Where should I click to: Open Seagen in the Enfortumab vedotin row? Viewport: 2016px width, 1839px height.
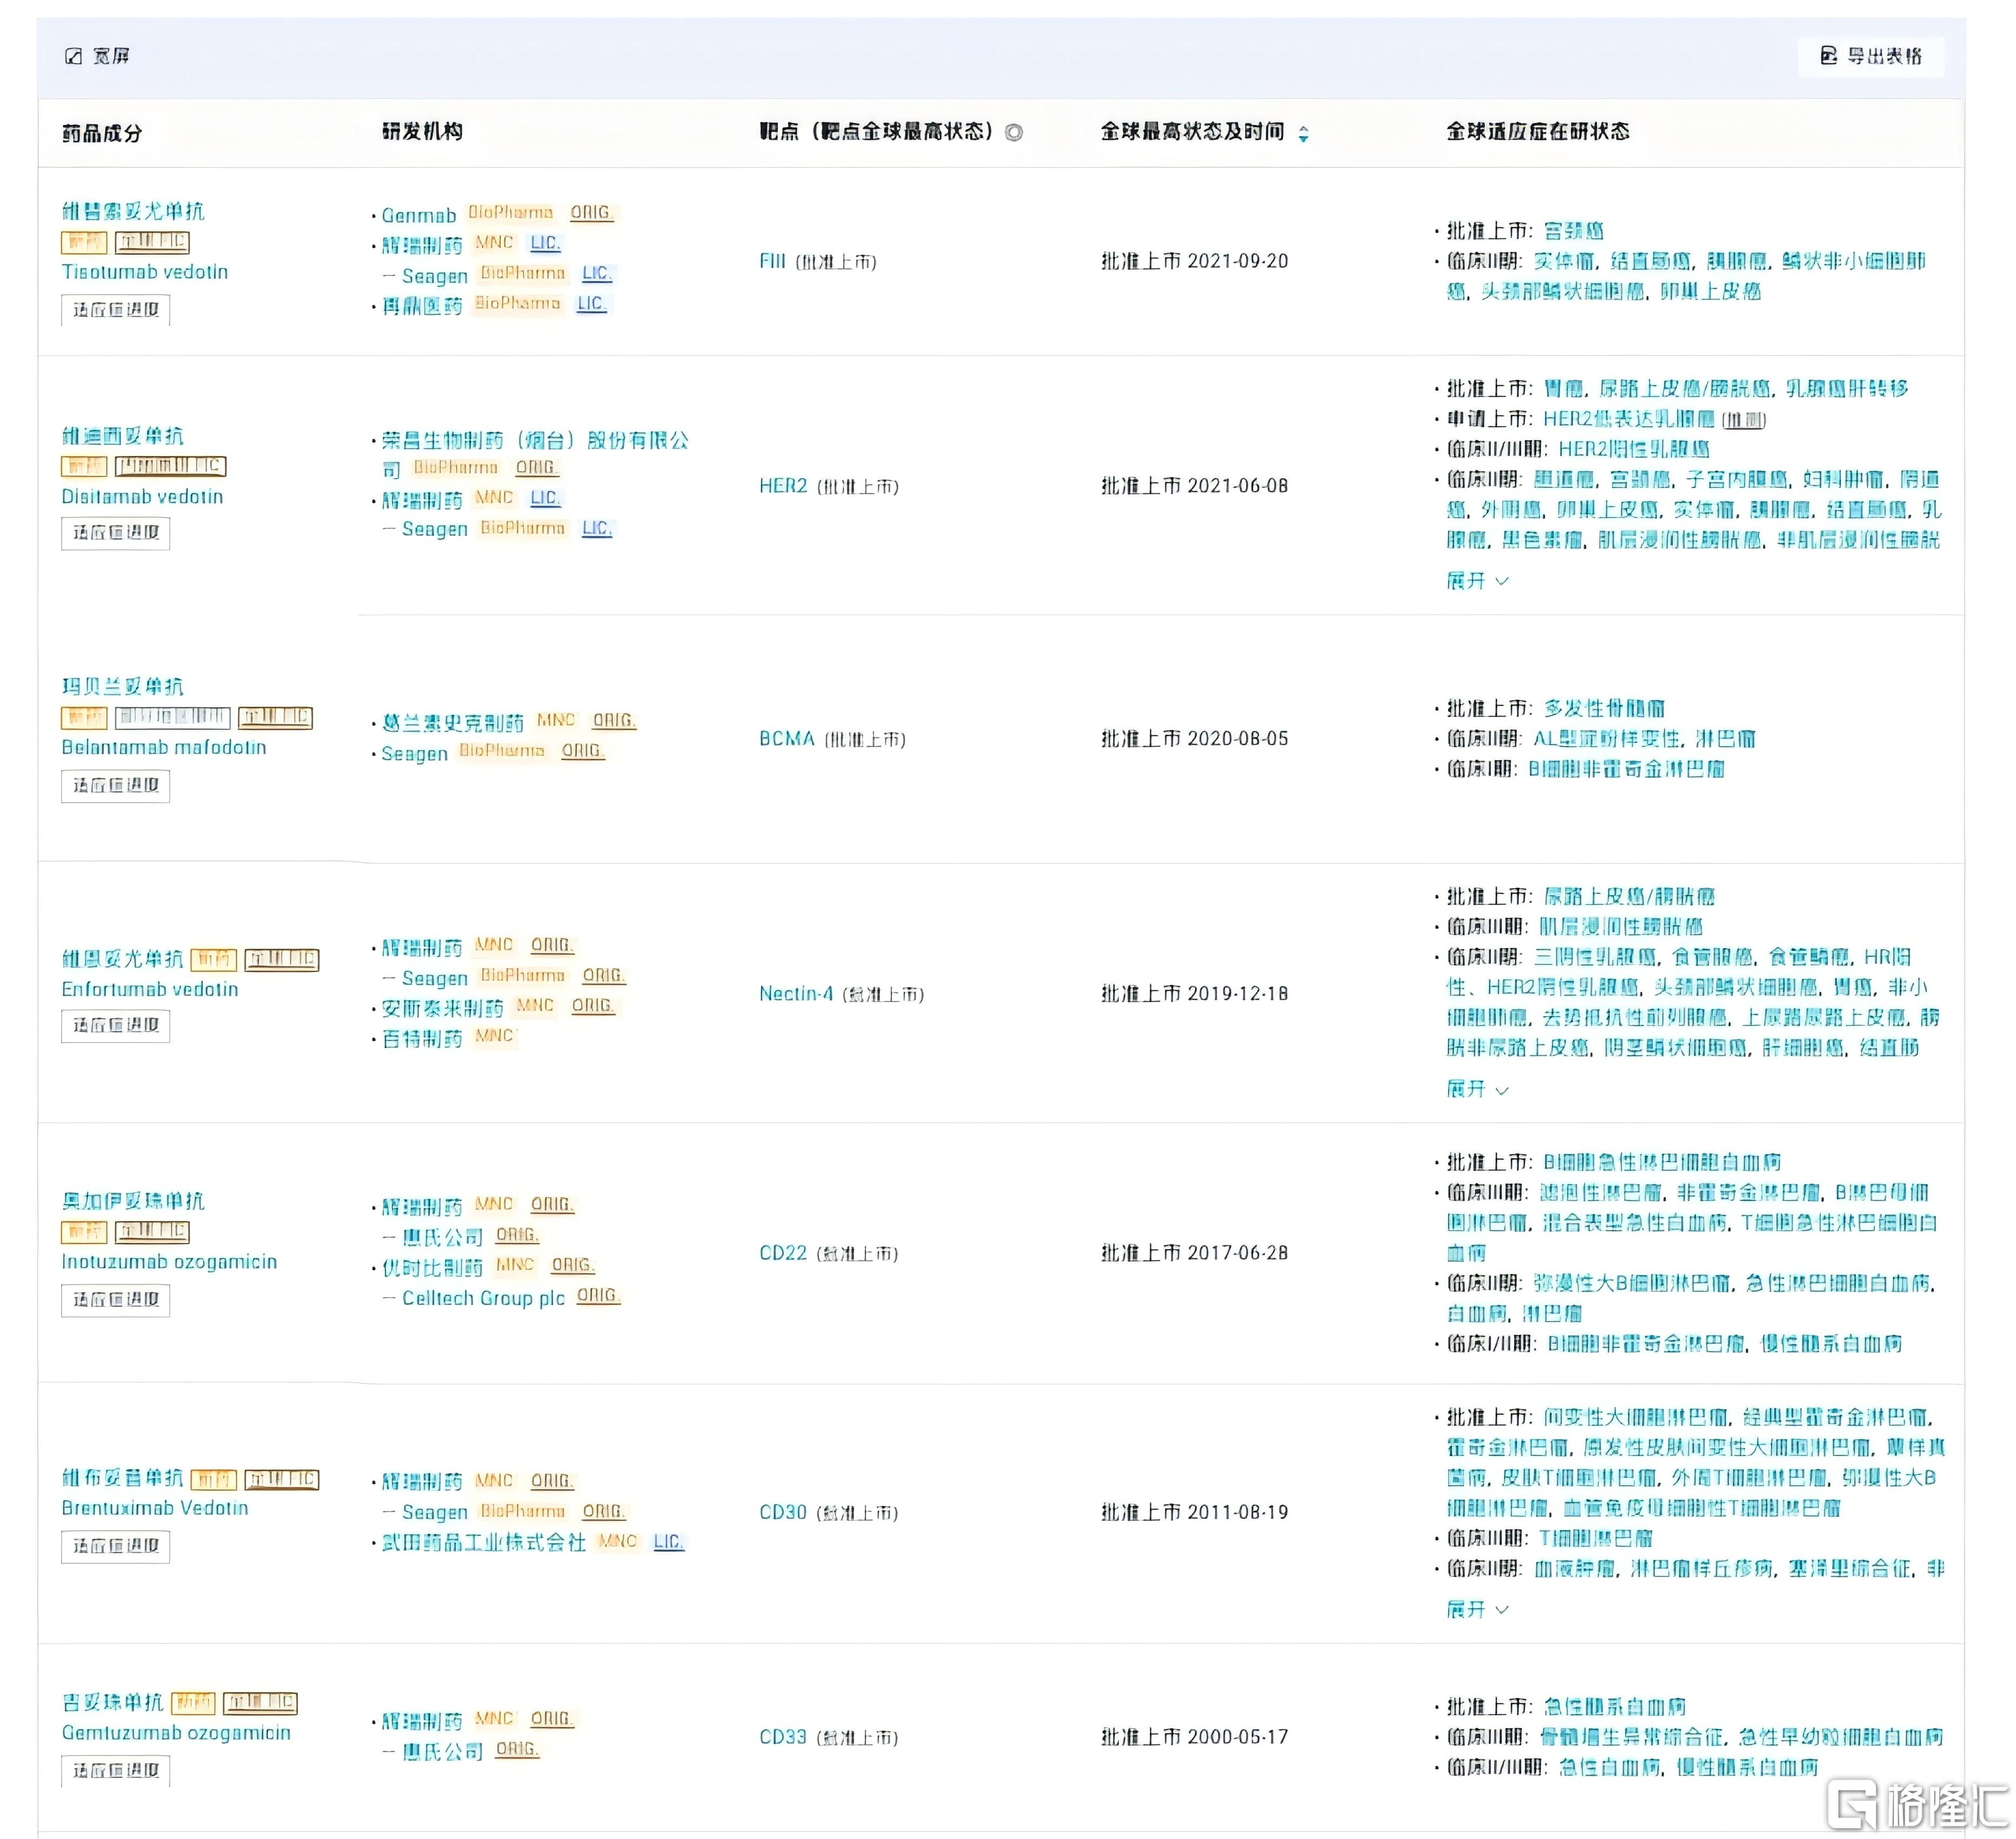436,980
